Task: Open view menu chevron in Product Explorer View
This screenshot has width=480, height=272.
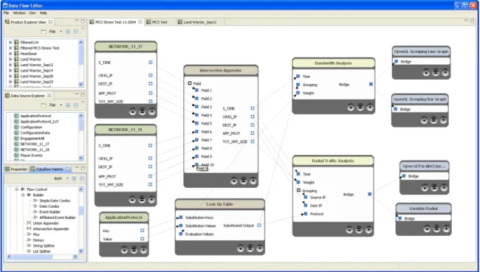Action: [x=83, y=29]
